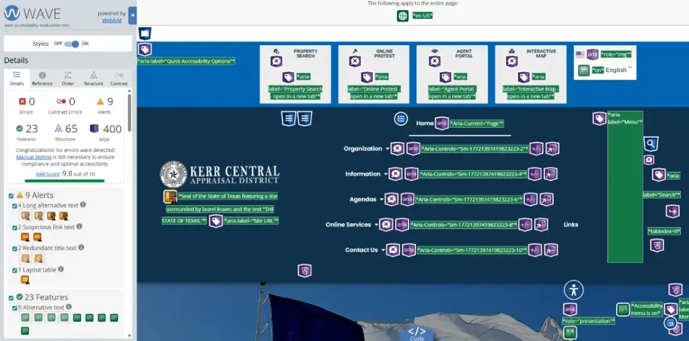
Task: Open the Code panel tab at bottom
Action: pyautogui.click(x=417, y=333)
